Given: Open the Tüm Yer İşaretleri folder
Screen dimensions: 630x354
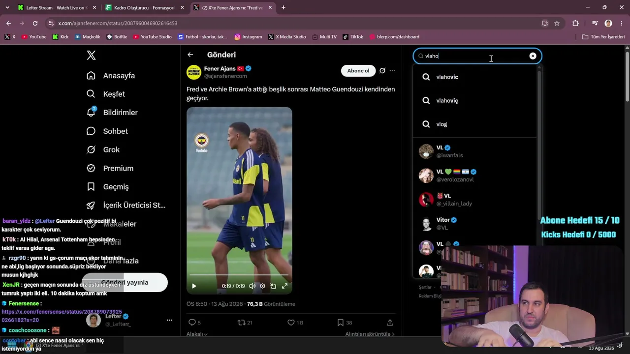Looking at the screenshot, I should click(x=603, y=37).
